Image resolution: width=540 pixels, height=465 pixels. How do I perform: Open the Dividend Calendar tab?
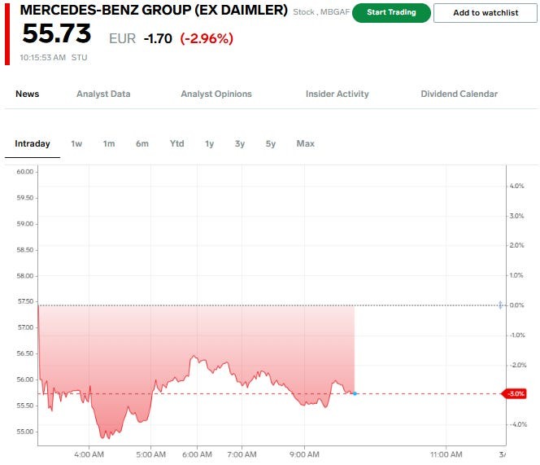click(459, 94)
